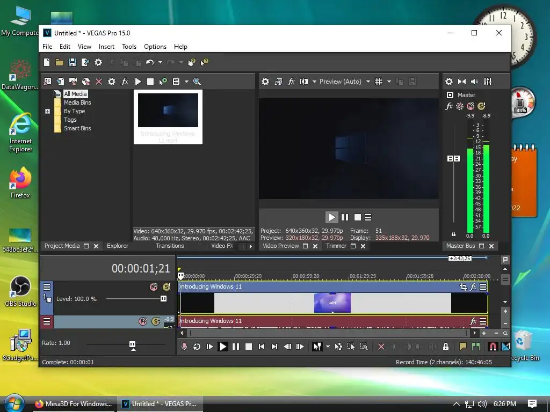Viewport: 550px width, 412px height.
Task: Open the Insert menu
Action: coord(106,47)
